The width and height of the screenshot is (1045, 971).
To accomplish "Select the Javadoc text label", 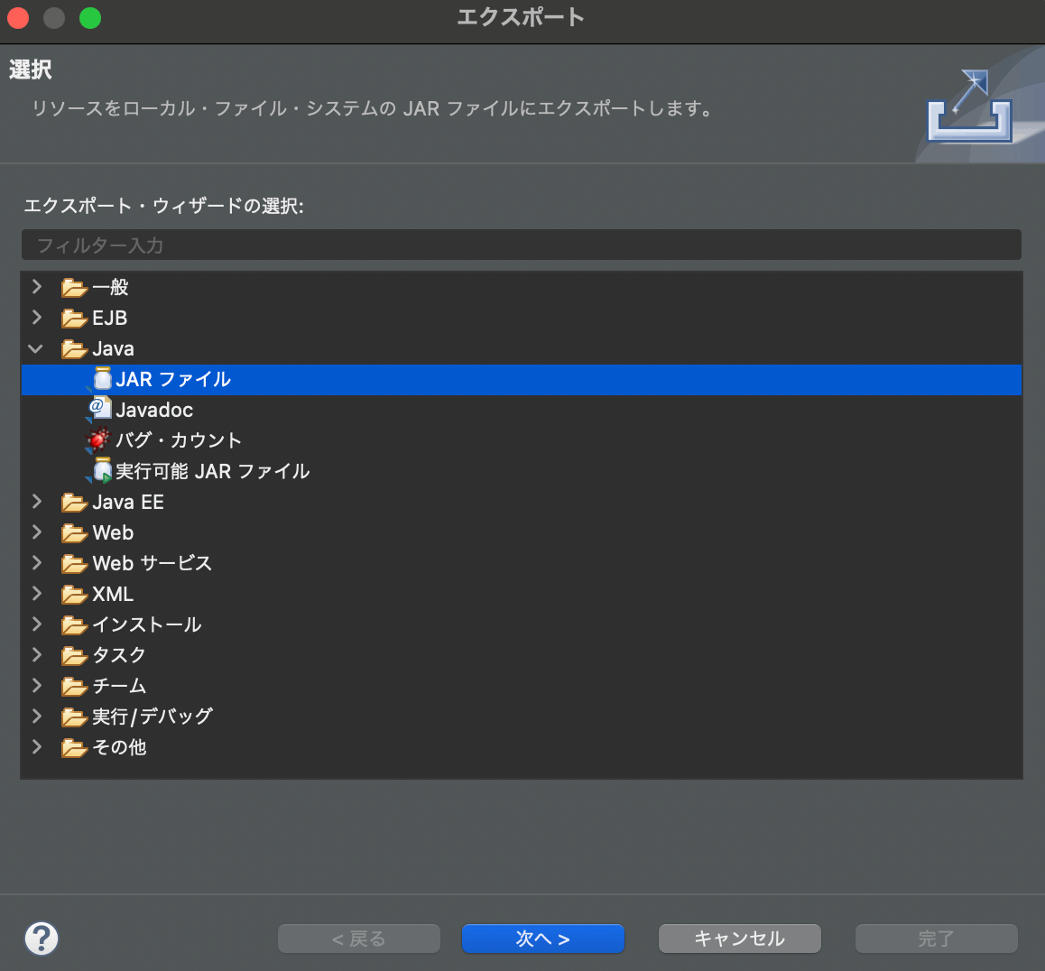I will pos(154,410).
